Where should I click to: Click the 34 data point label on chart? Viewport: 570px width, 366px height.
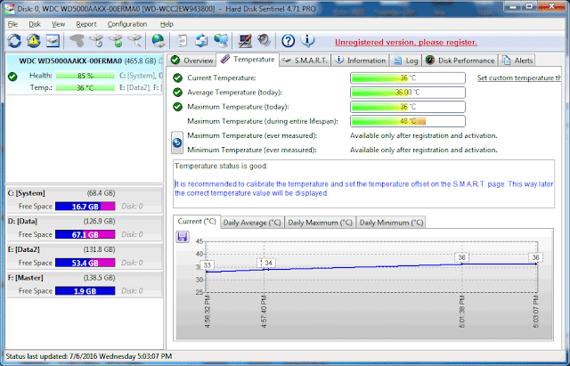click(268, 263)
